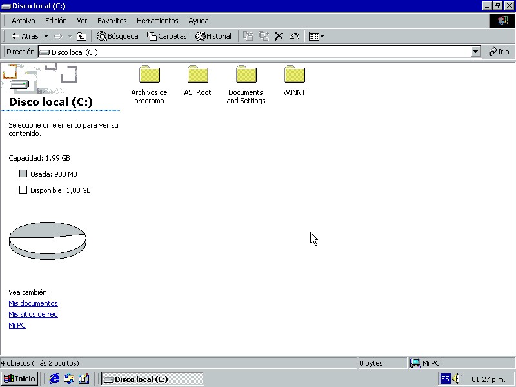
Task: Open the forward history dropdown arrow
Action: [x=70, y=36]
